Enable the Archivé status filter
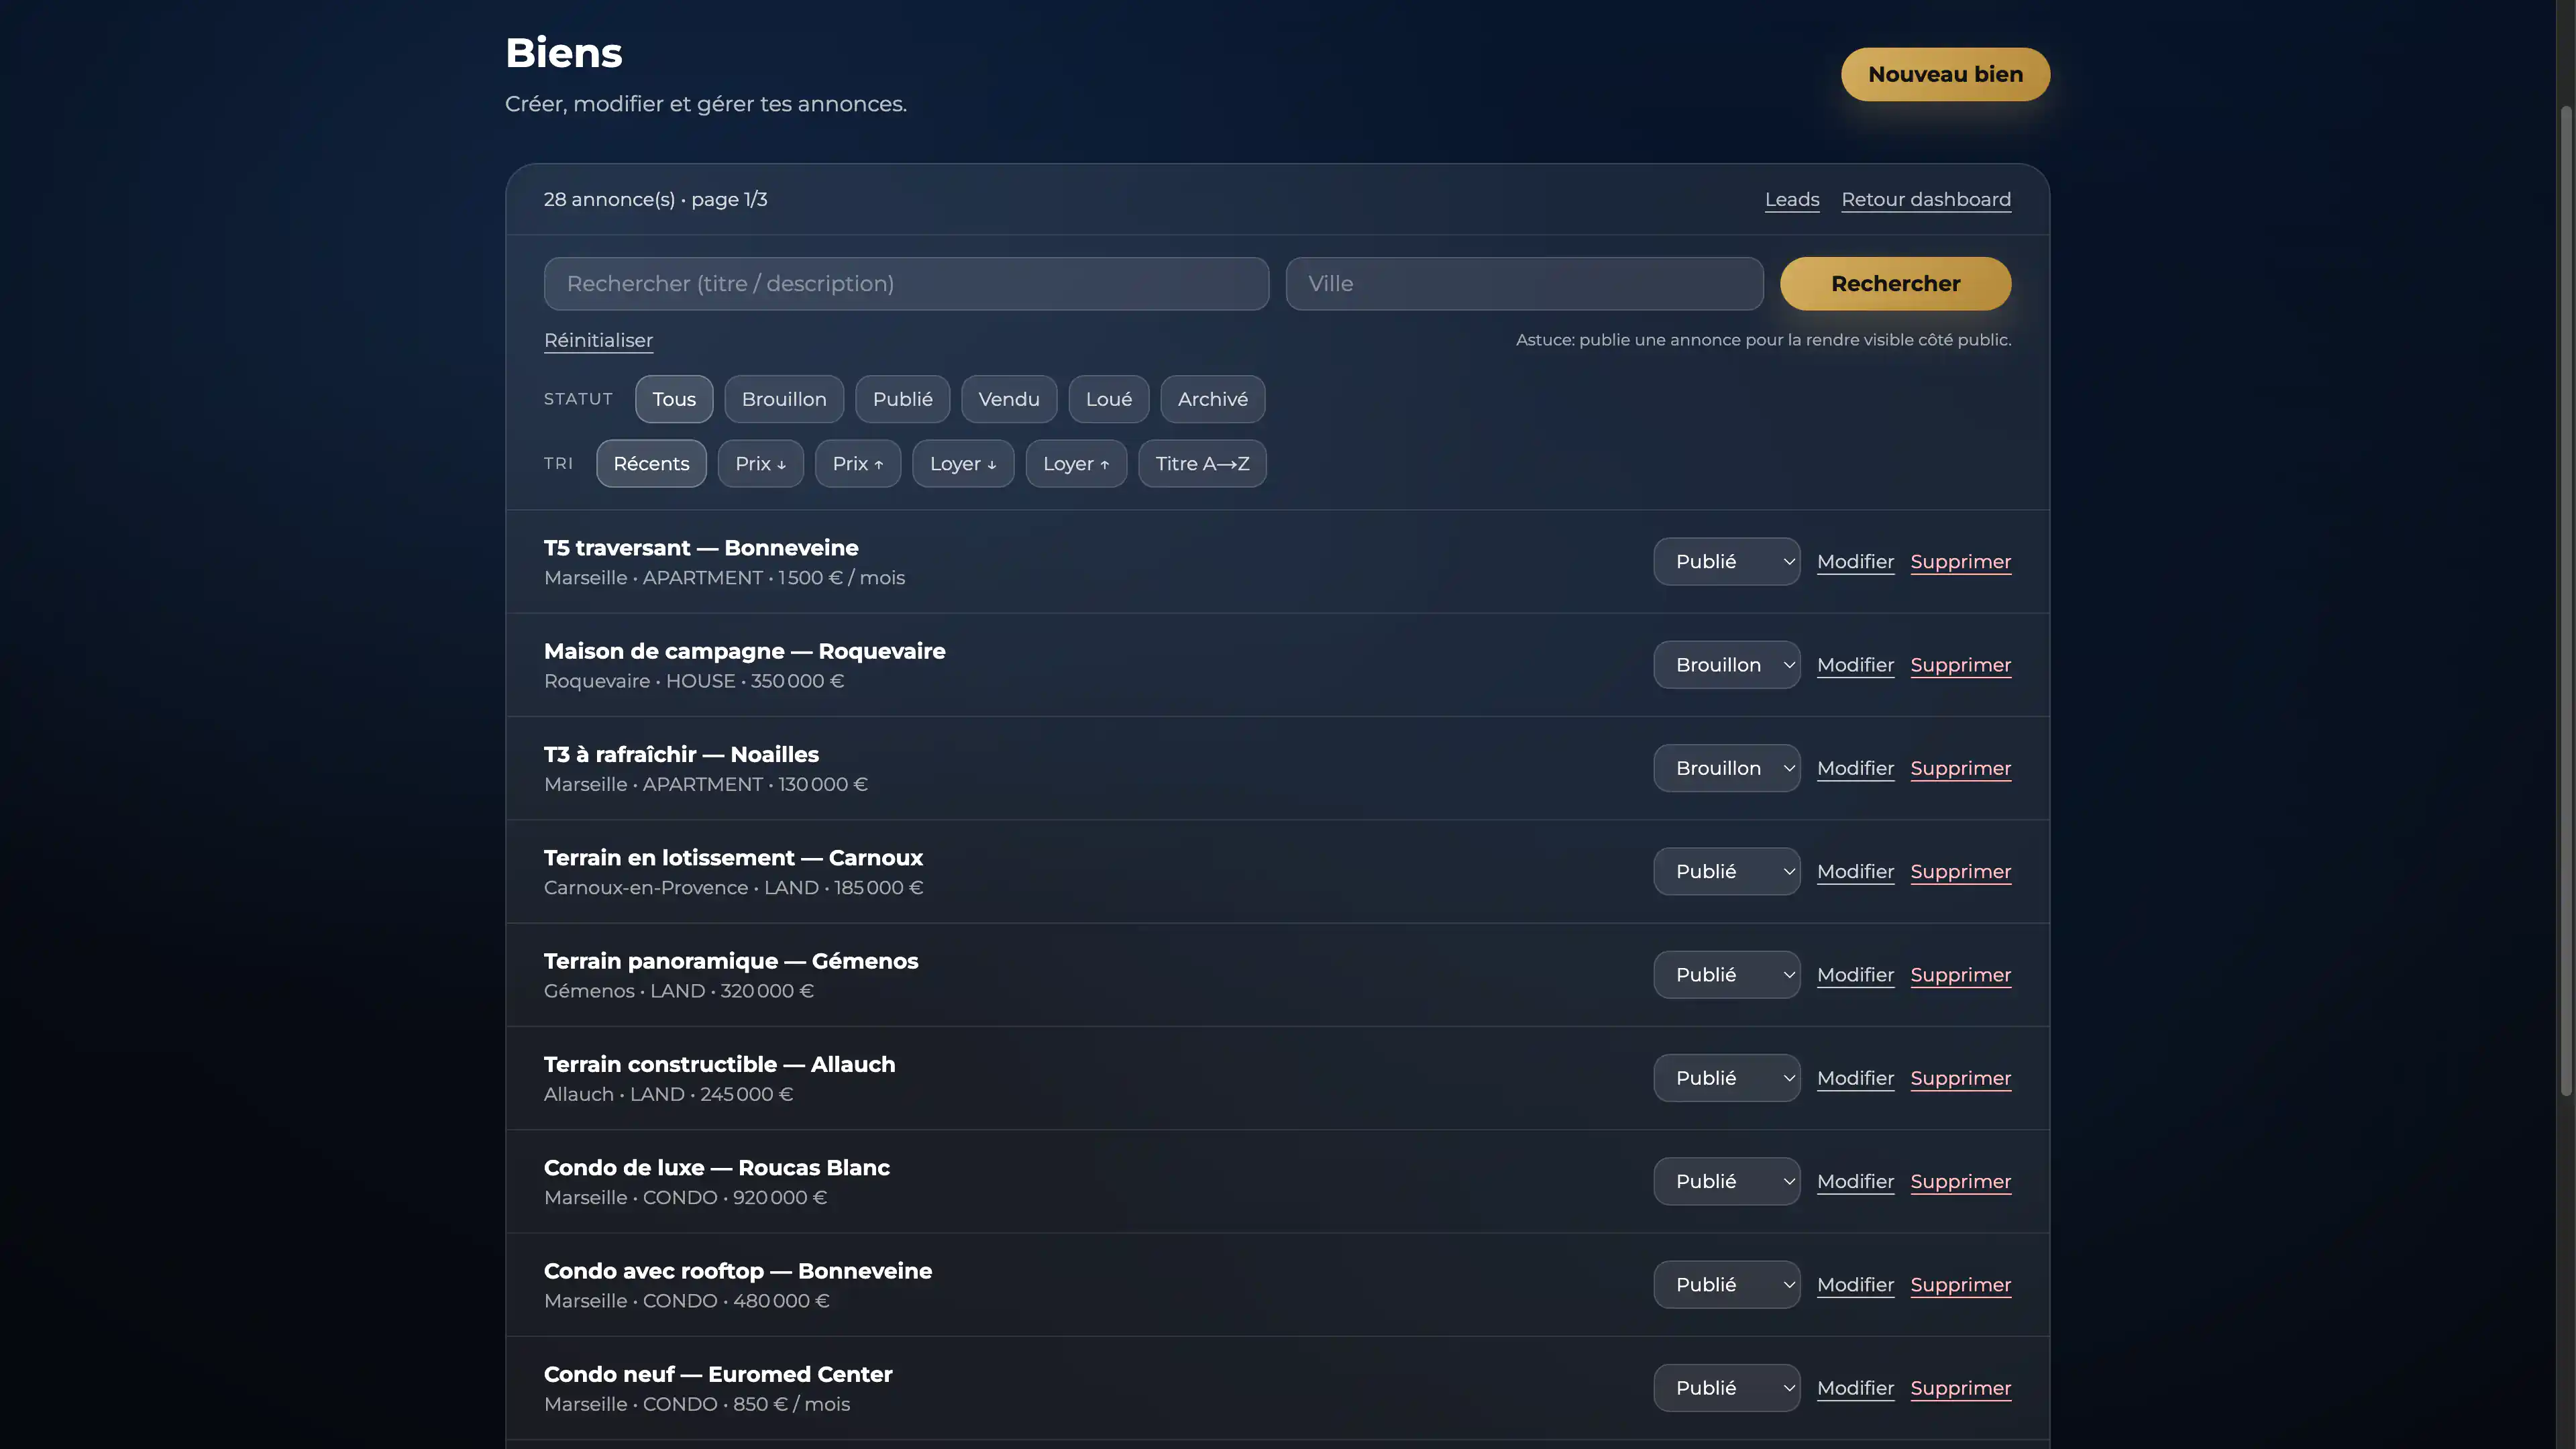The height and width of the screenshot is (1449, 2576). pyautogui.click(x=1212, y=399)
